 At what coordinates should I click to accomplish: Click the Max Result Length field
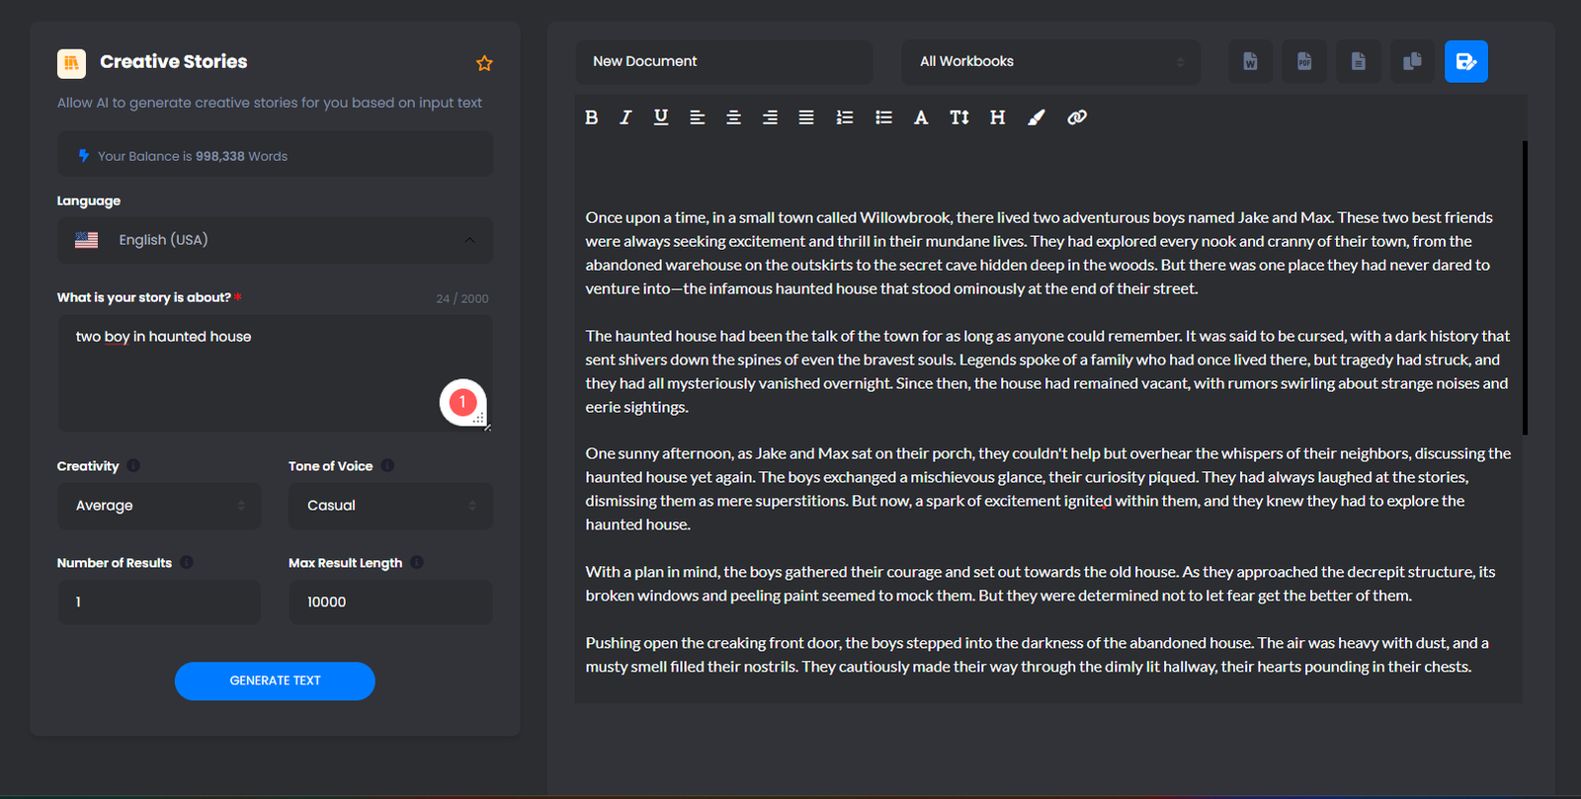point(390,602)
